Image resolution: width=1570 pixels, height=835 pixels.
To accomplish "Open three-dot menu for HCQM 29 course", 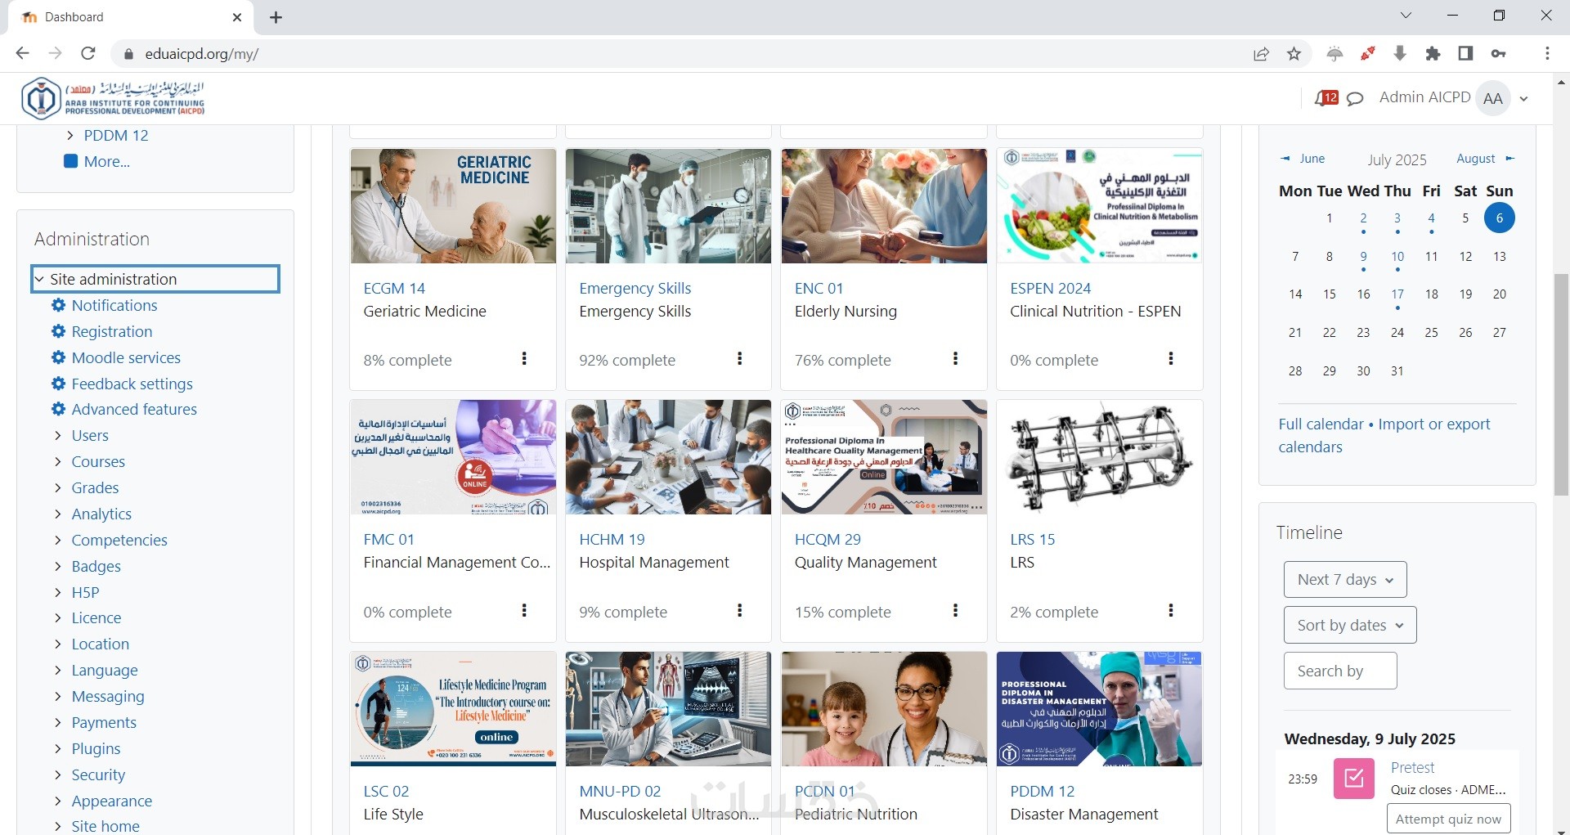I will 955,610.
